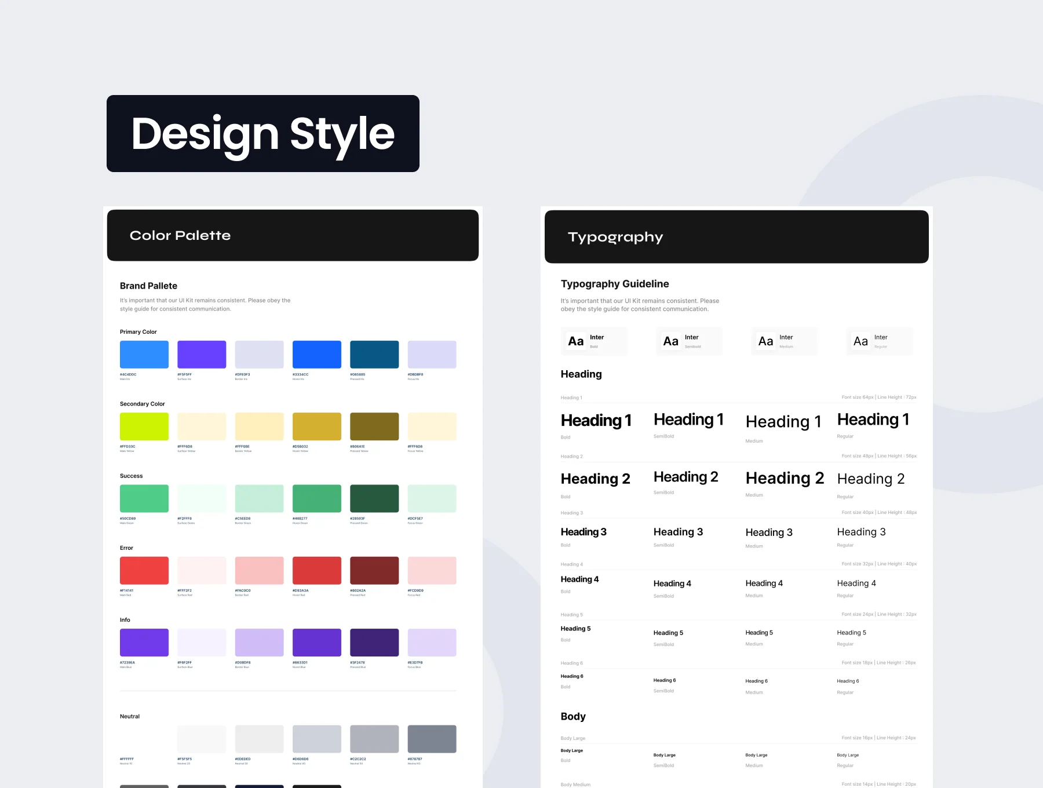This screenshot has height=788, width=1043.
Task: Select the Neutral 20 #F5F5F5 swatch
Action: (x=202, y=739)
